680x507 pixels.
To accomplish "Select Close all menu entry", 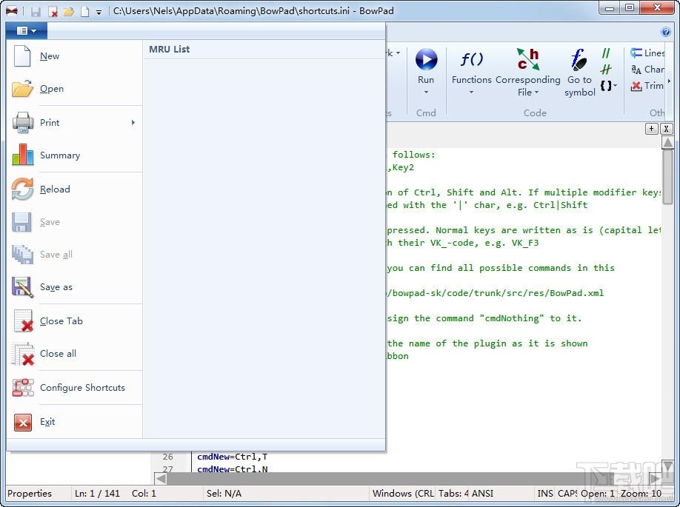I will click(74, 354).
